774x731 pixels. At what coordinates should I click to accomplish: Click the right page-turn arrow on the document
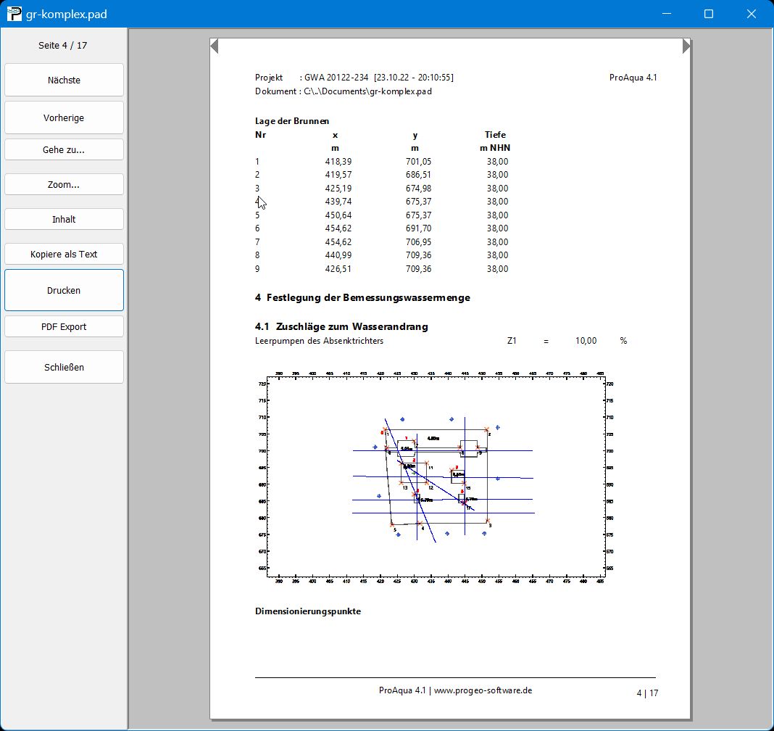tap(686, 46)
